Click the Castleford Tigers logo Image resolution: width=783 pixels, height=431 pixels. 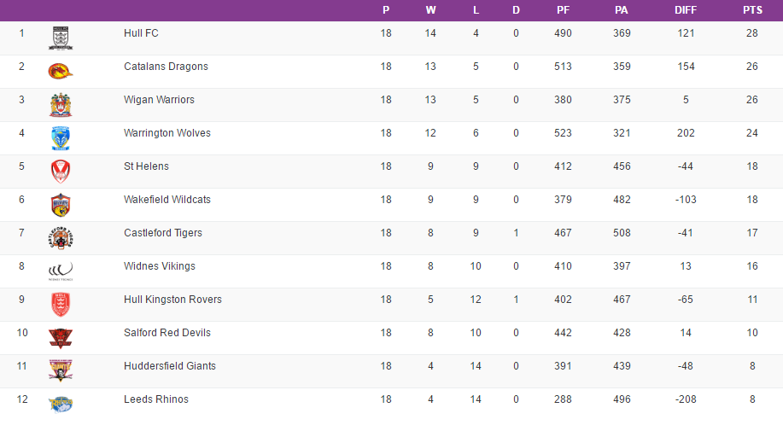click(x=61, y=237)
